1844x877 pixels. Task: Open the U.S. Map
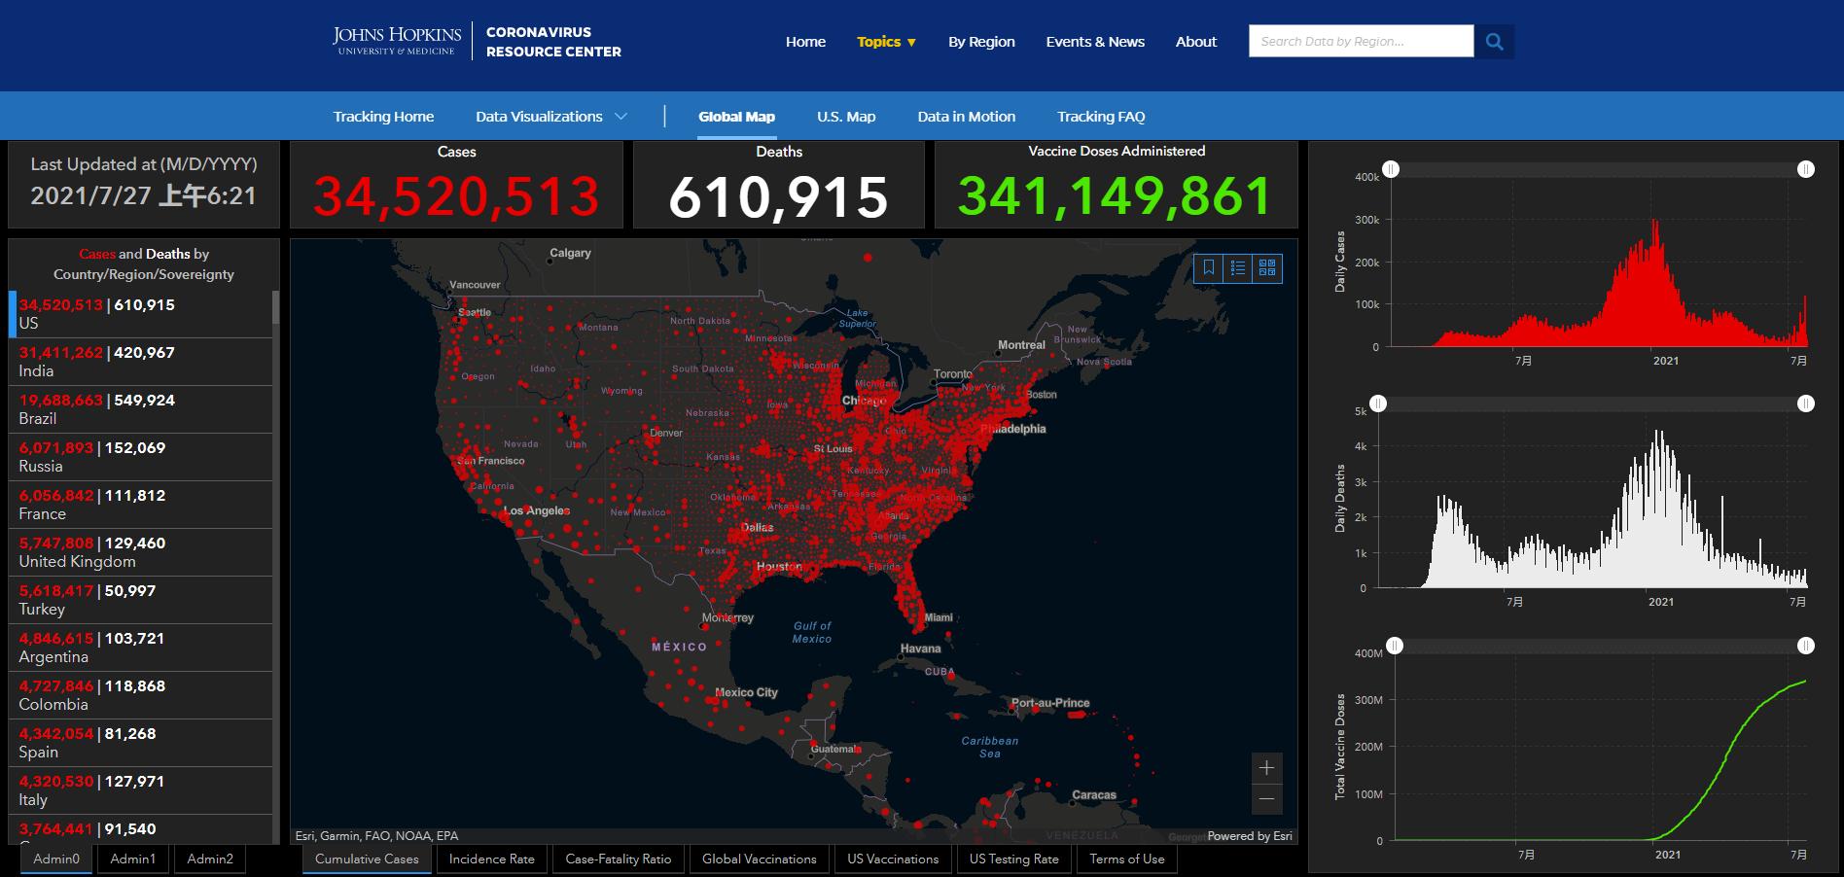(x=846, y=117)
